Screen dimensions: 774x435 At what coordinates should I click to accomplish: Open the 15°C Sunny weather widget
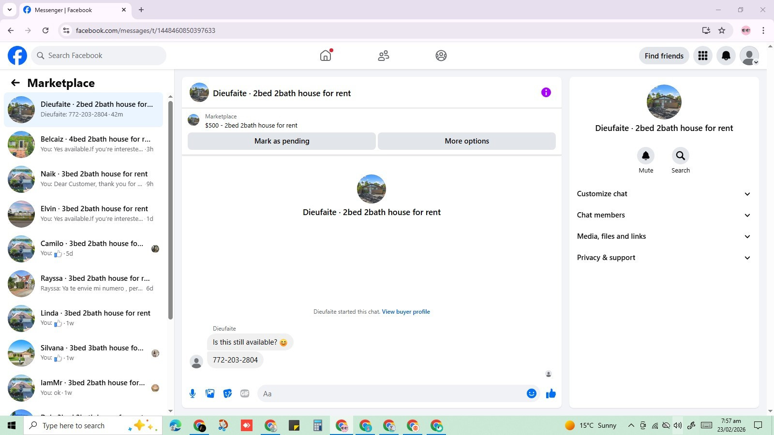tap(591, 425)
